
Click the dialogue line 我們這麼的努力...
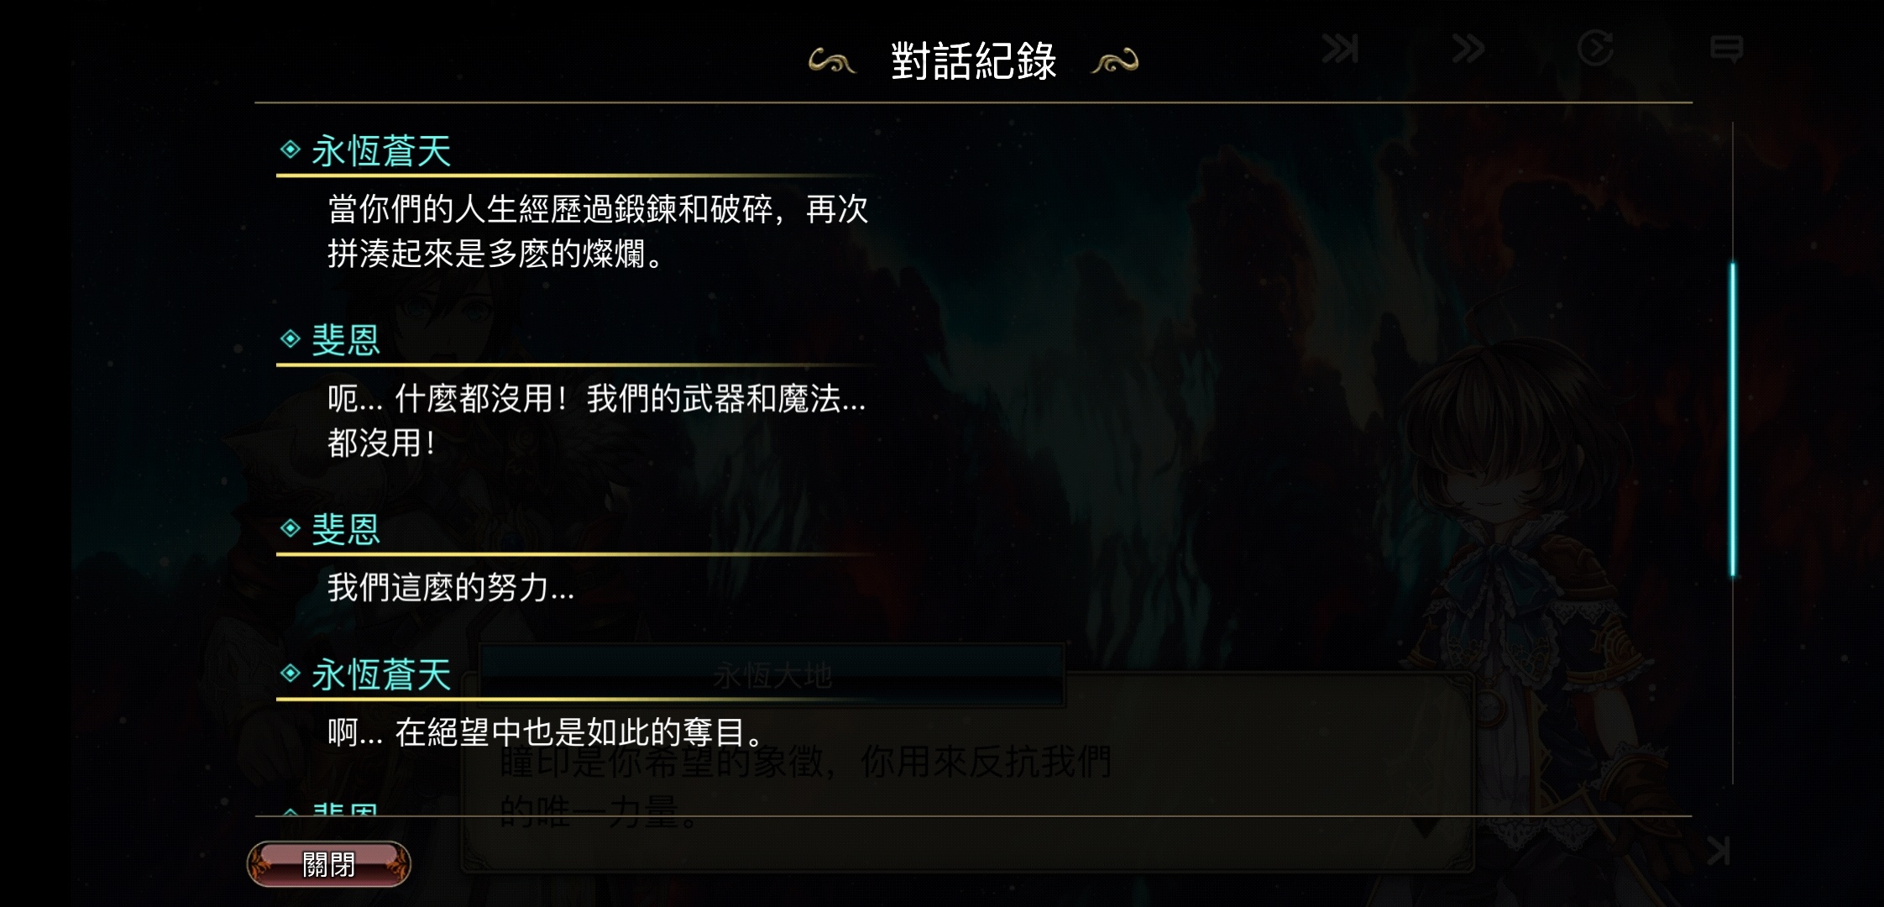[451, 587]
